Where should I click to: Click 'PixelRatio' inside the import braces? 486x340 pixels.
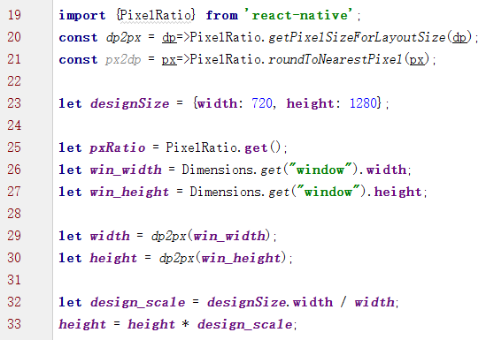[156, 15]
